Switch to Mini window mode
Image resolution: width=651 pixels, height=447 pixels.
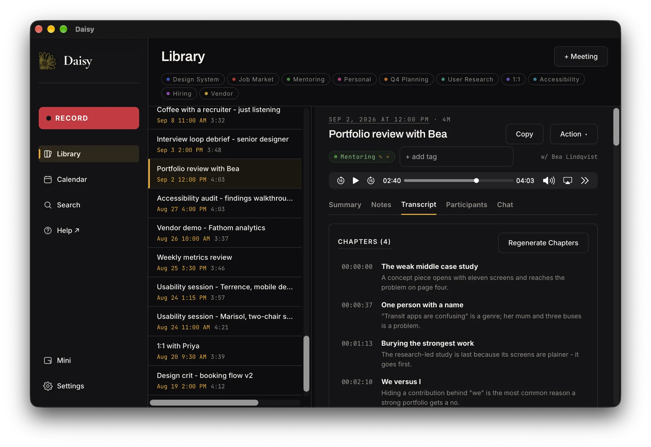[89, 360]
